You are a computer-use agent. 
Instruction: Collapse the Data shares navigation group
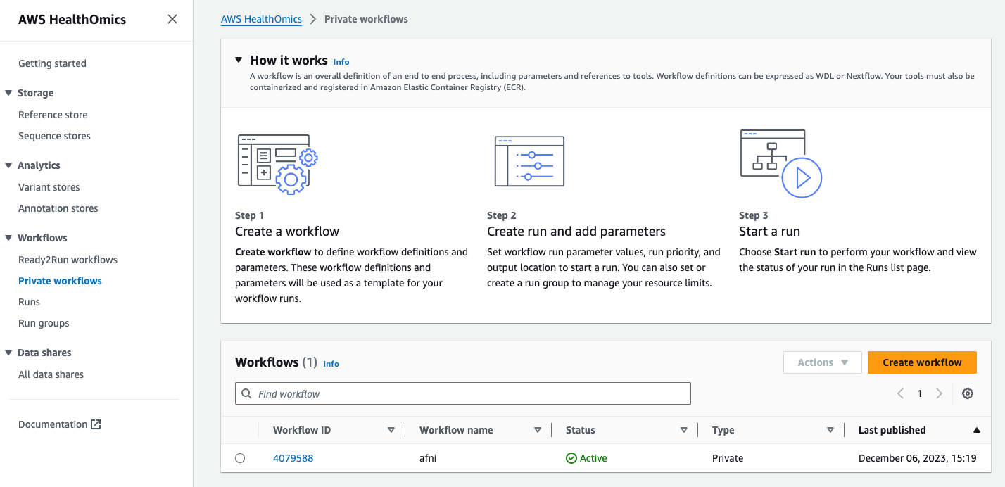pos(8,353)
